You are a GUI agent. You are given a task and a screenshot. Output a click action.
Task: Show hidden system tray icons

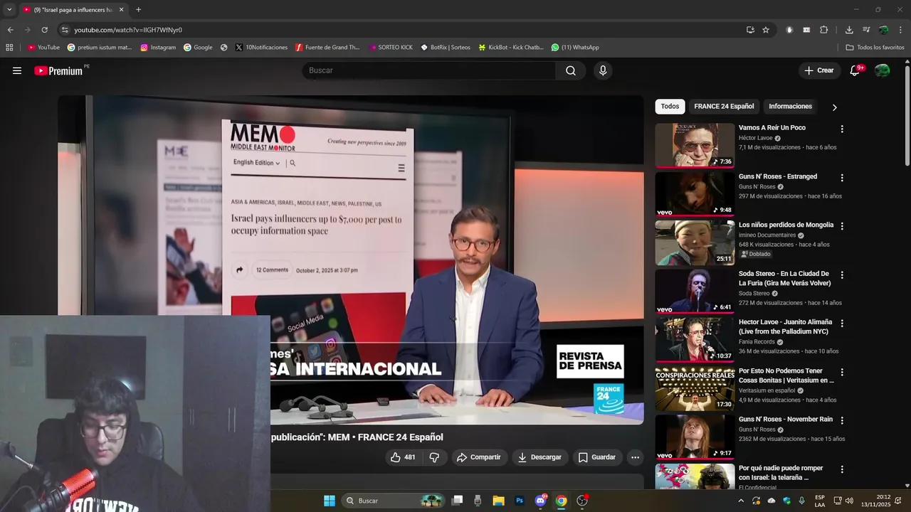[x=740, y=501]
